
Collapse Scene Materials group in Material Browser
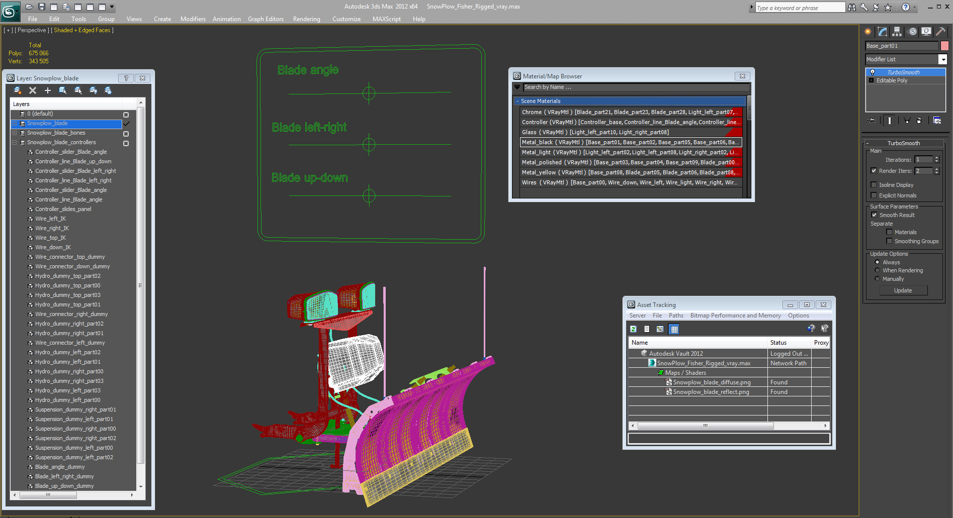coord(517,101)
